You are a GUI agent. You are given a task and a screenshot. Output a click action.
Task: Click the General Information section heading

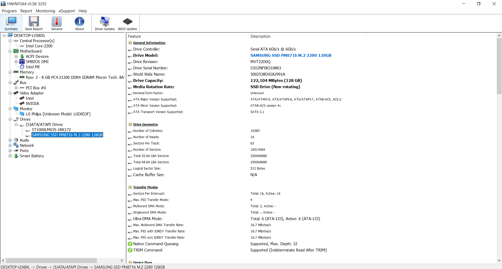149,43
